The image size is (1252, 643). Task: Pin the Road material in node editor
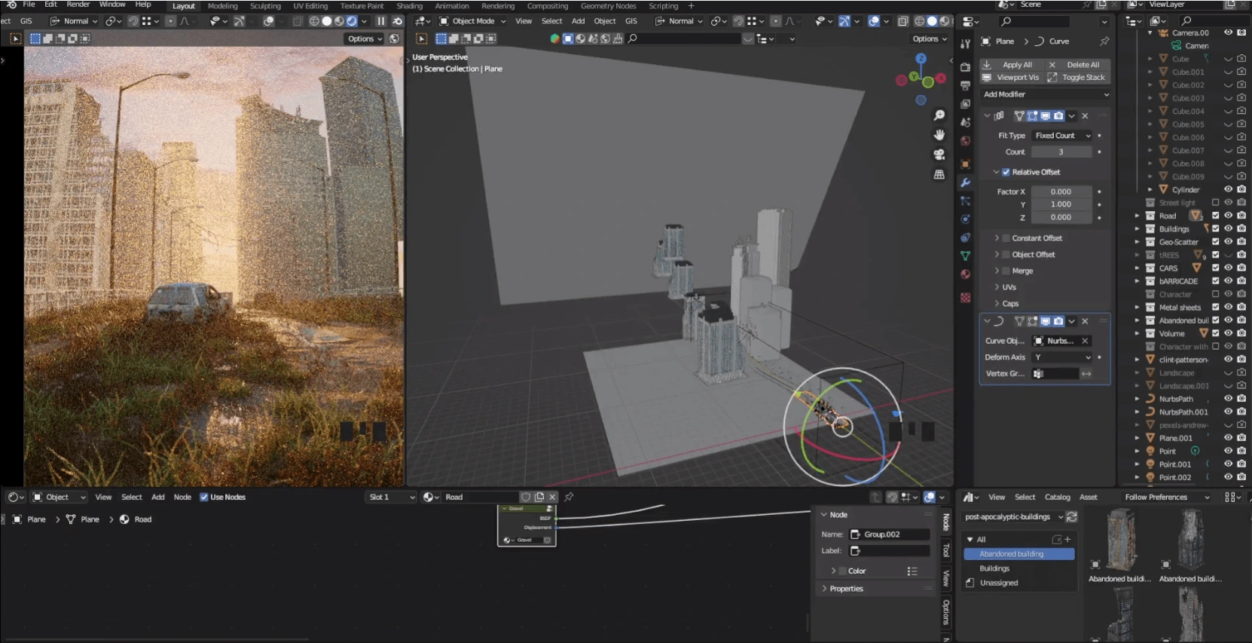(570, 497)
